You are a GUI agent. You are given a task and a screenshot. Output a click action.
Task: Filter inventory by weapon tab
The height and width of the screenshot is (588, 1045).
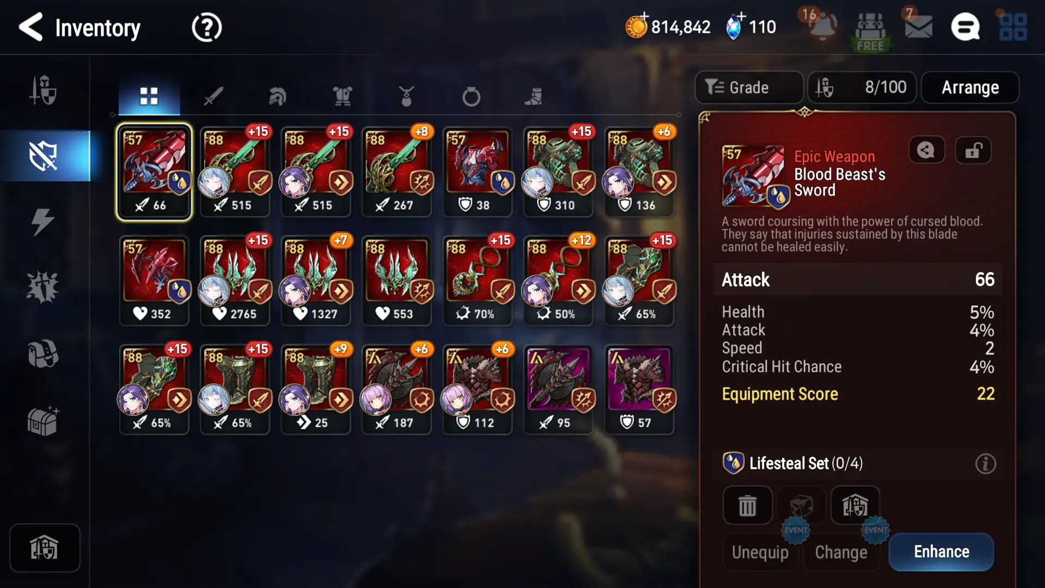click(x=213, y=96)
